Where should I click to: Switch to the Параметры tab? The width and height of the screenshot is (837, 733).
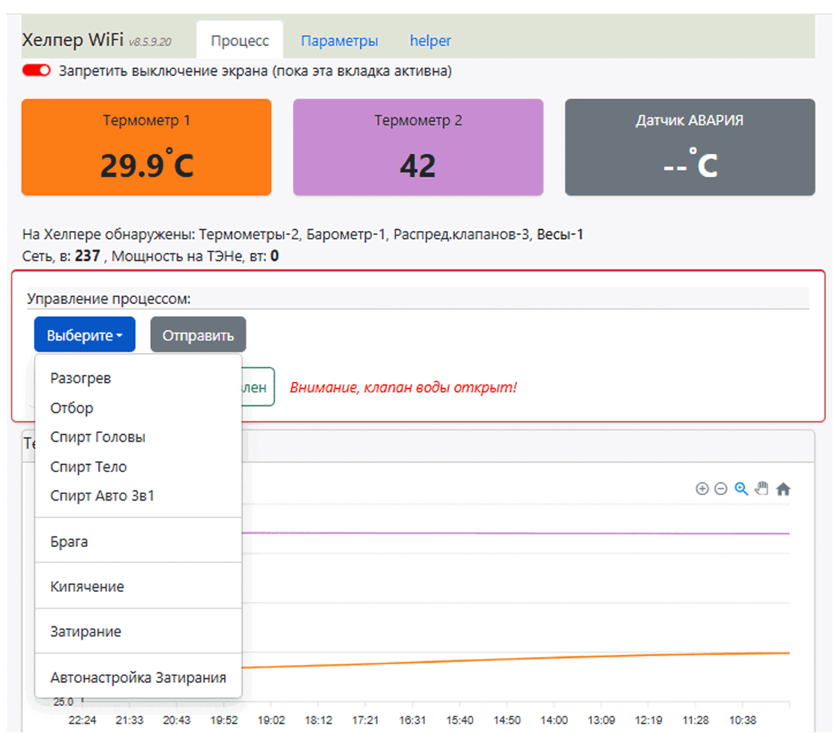[339, 41]
